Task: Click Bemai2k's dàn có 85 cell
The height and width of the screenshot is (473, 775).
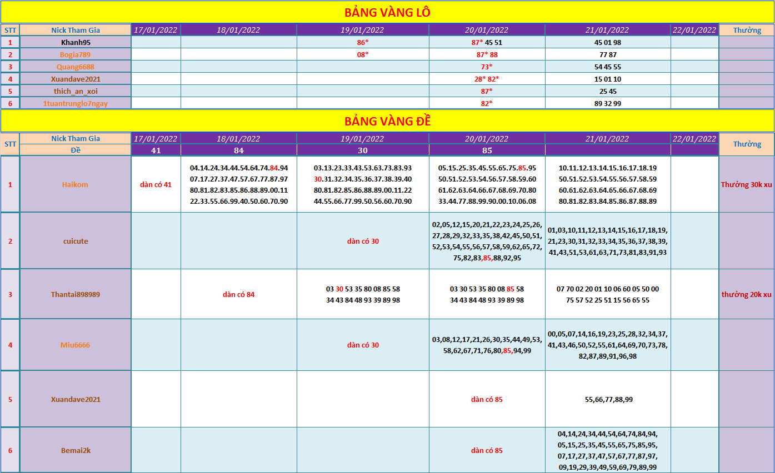Action: click(487, 450)
